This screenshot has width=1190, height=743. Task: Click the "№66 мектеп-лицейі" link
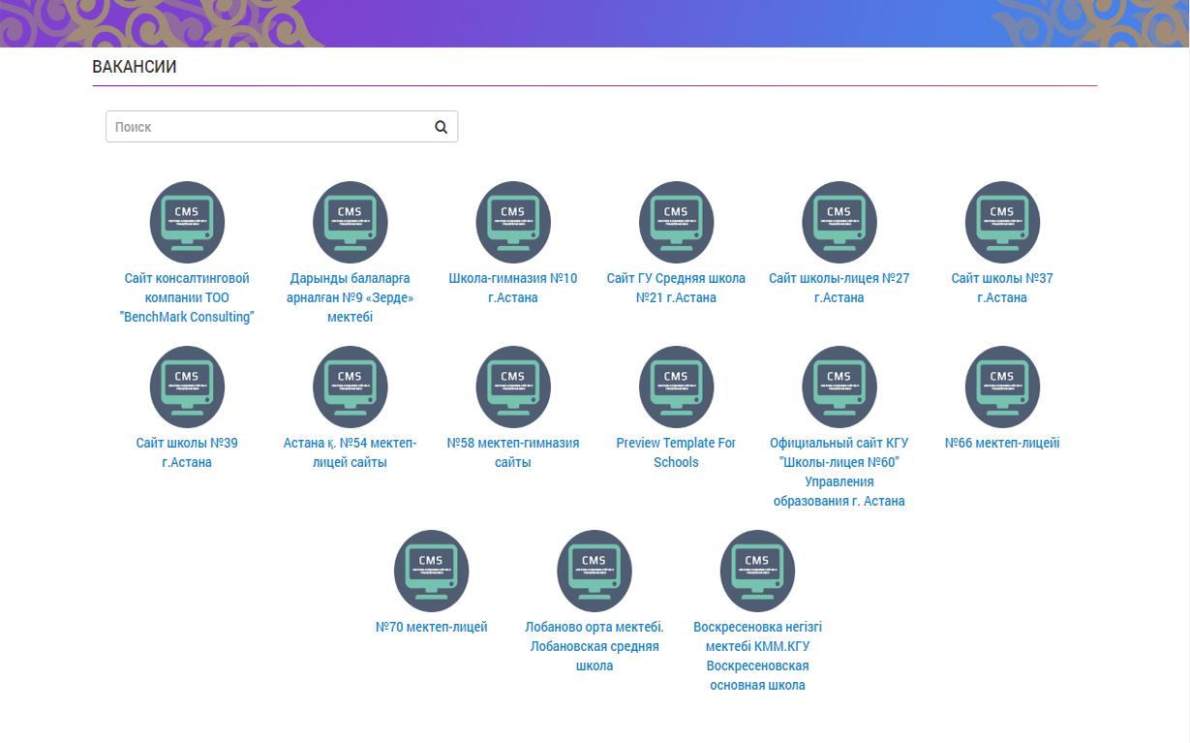[x=1002, y=443]
